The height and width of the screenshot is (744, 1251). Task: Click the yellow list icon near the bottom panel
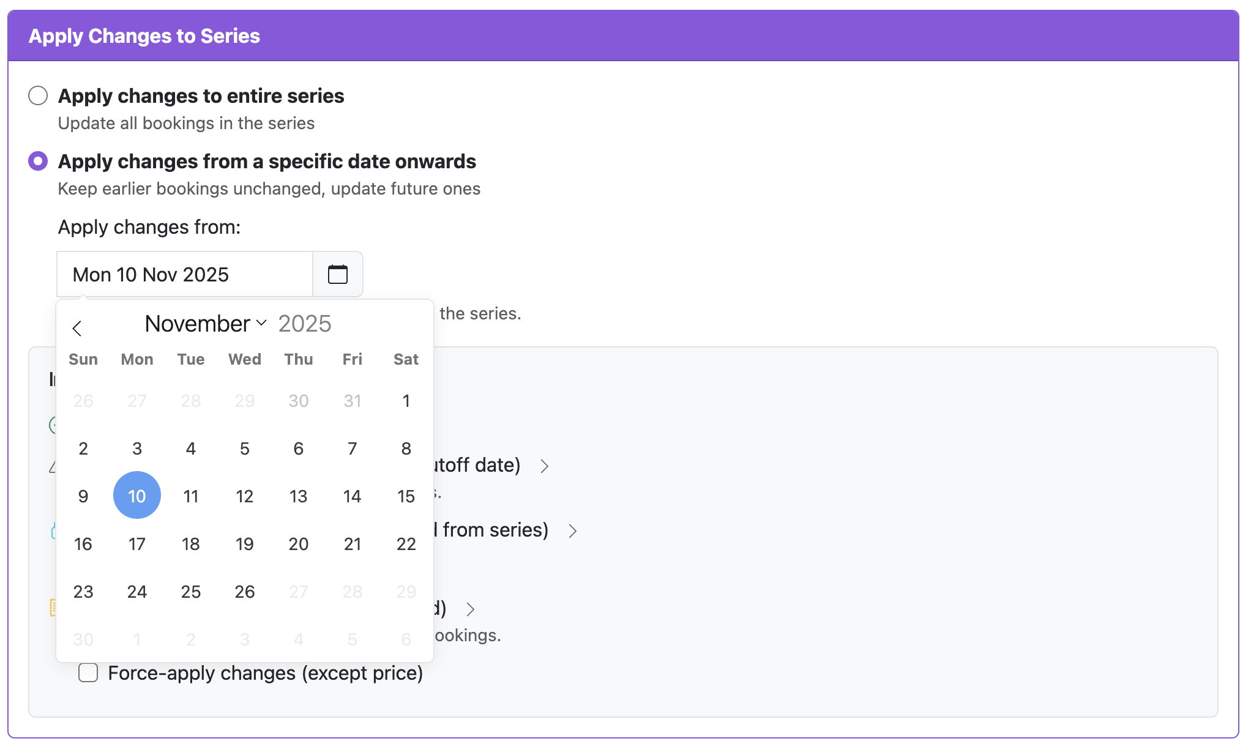click(54, 609)
